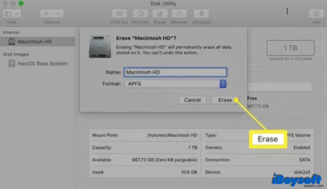Viewport: 327px width, 189px height.
Task: Open the Format APFS dropdown
Action: coord(176,84)
